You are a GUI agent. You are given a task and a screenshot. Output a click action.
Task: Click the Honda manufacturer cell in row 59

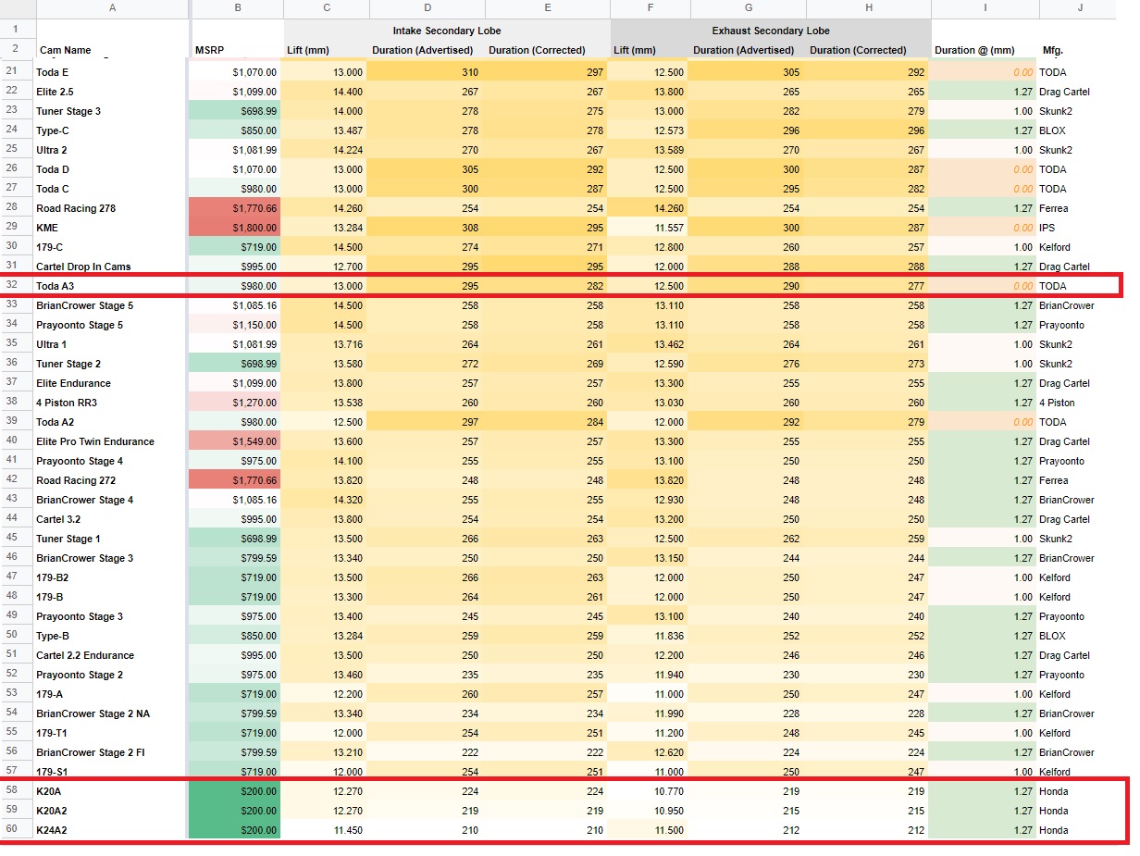(1083, 811)
